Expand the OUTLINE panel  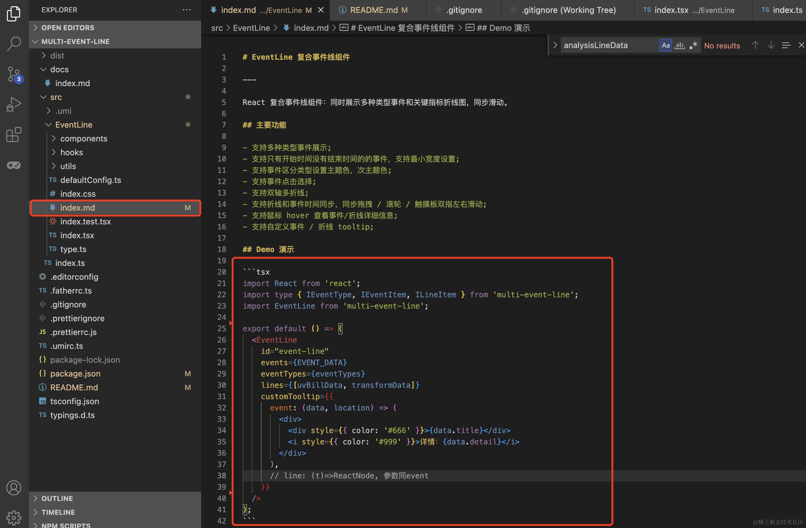click(x=115, y=498)
